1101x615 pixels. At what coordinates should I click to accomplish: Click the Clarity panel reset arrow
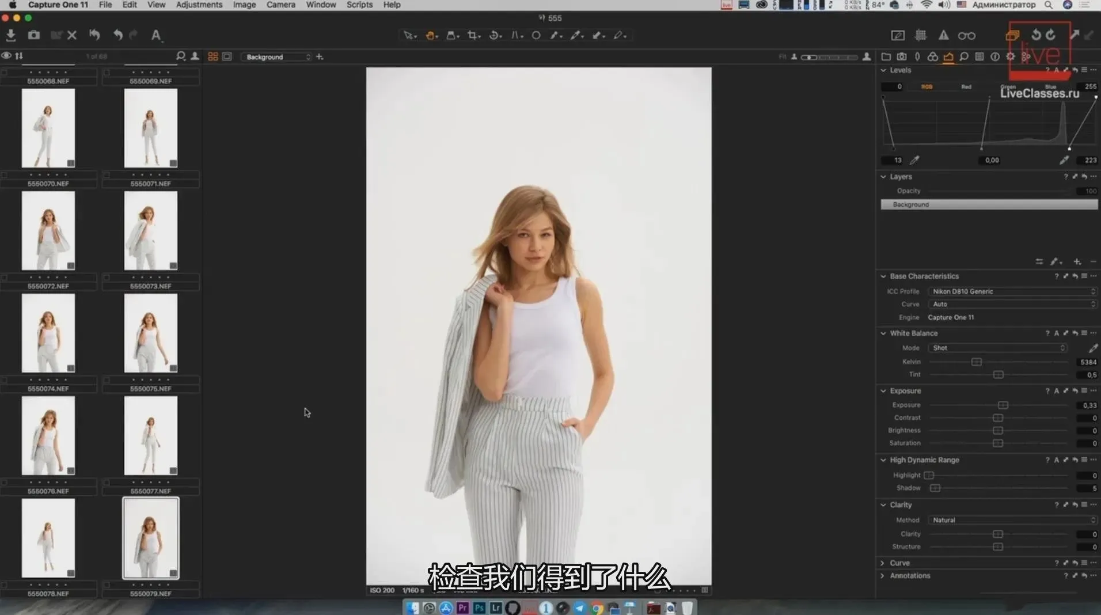coord(1075,504)
